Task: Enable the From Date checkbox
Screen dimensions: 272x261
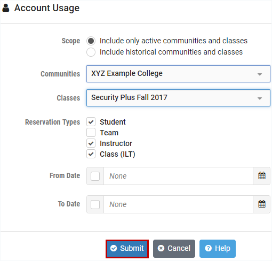Action: coord(95,176)
